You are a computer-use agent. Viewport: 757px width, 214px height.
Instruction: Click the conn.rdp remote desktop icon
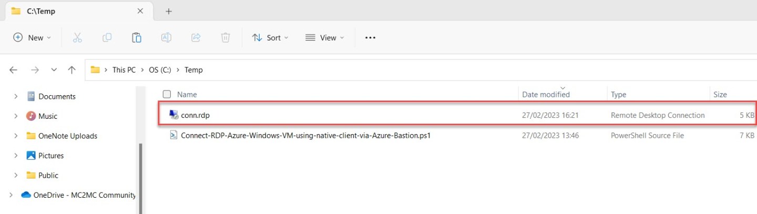point(173,115)
